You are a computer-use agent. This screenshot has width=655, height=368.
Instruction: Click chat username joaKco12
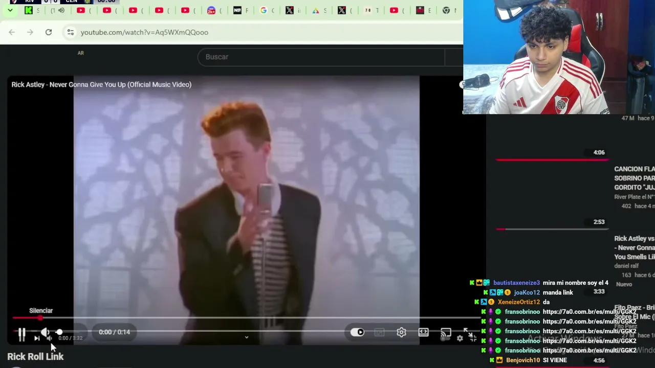[527, 293]
